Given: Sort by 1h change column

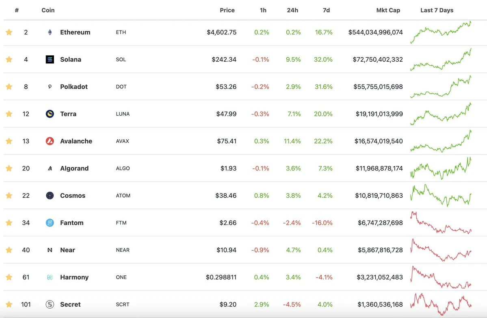Looking at the screenshot, I should point(263,10).
